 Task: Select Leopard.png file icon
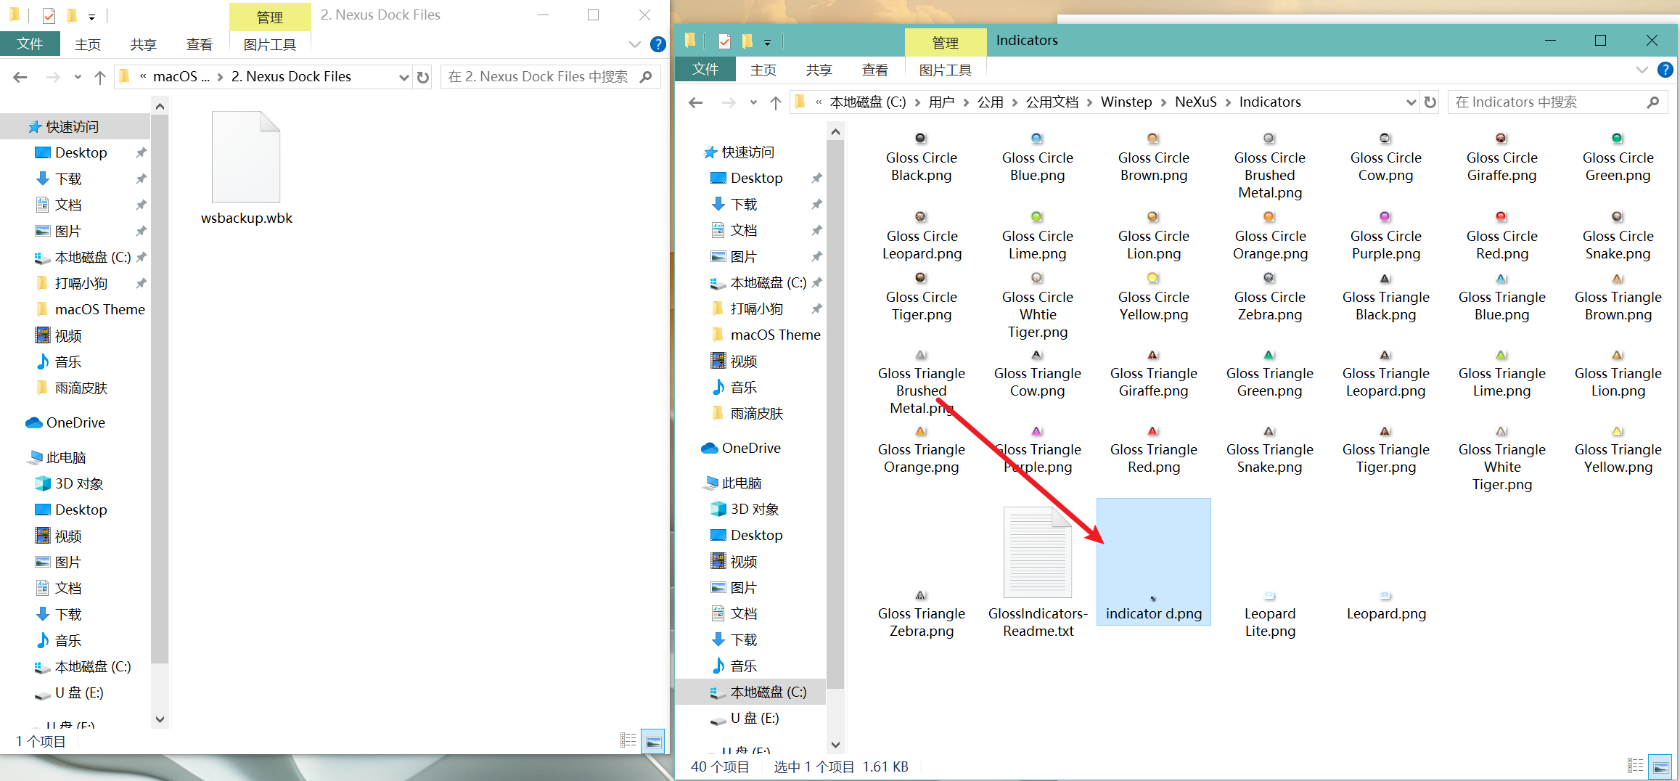tap(1385, 596)
